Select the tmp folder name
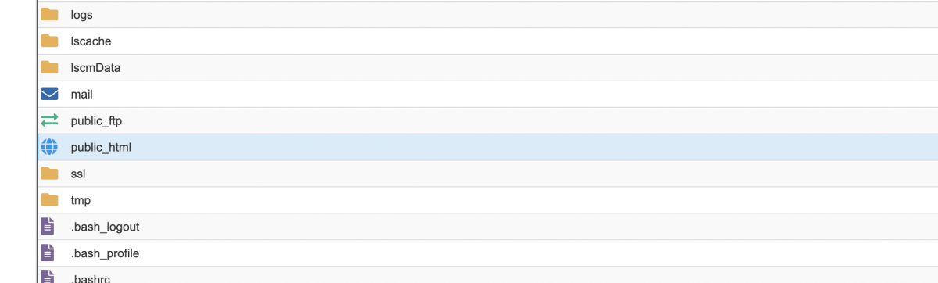938x283 pixels. click(x=81, y=201)
